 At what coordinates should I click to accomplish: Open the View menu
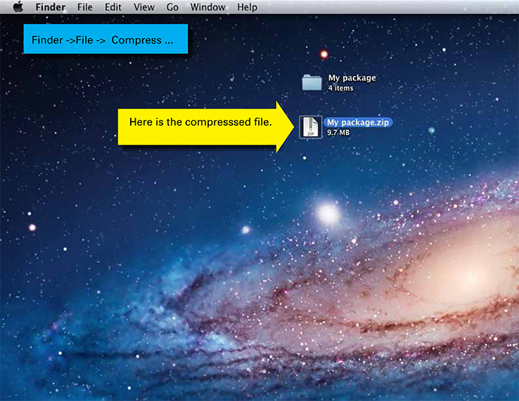pos(144,7)
